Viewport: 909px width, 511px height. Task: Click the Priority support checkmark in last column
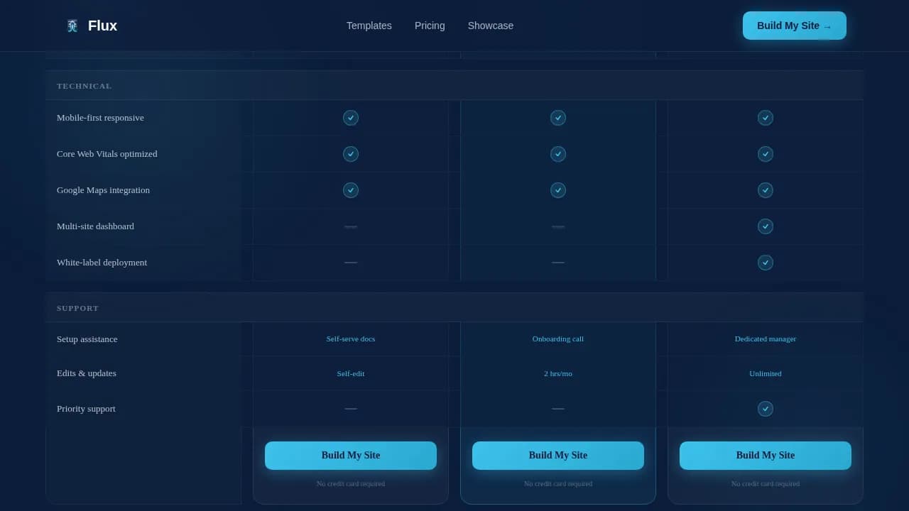[x=765, y=409]
